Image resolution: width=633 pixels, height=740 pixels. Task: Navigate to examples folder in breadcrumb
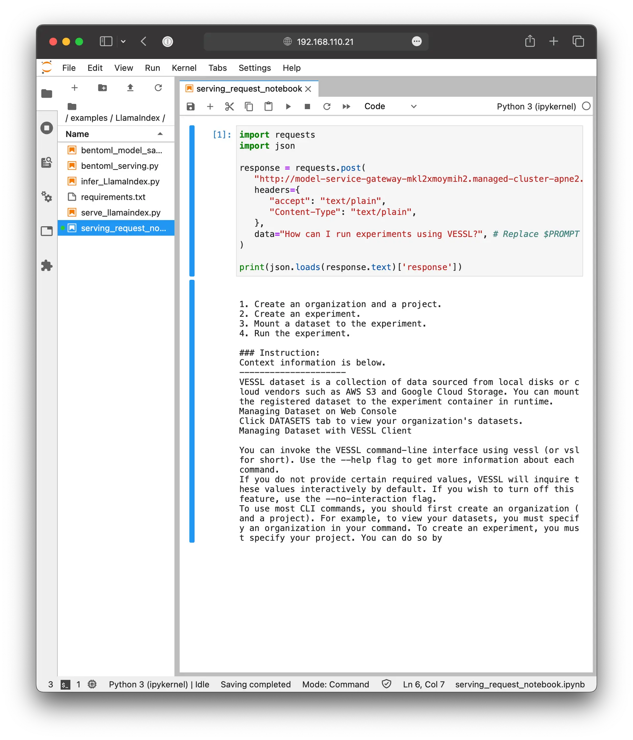(x=88, y=118)
